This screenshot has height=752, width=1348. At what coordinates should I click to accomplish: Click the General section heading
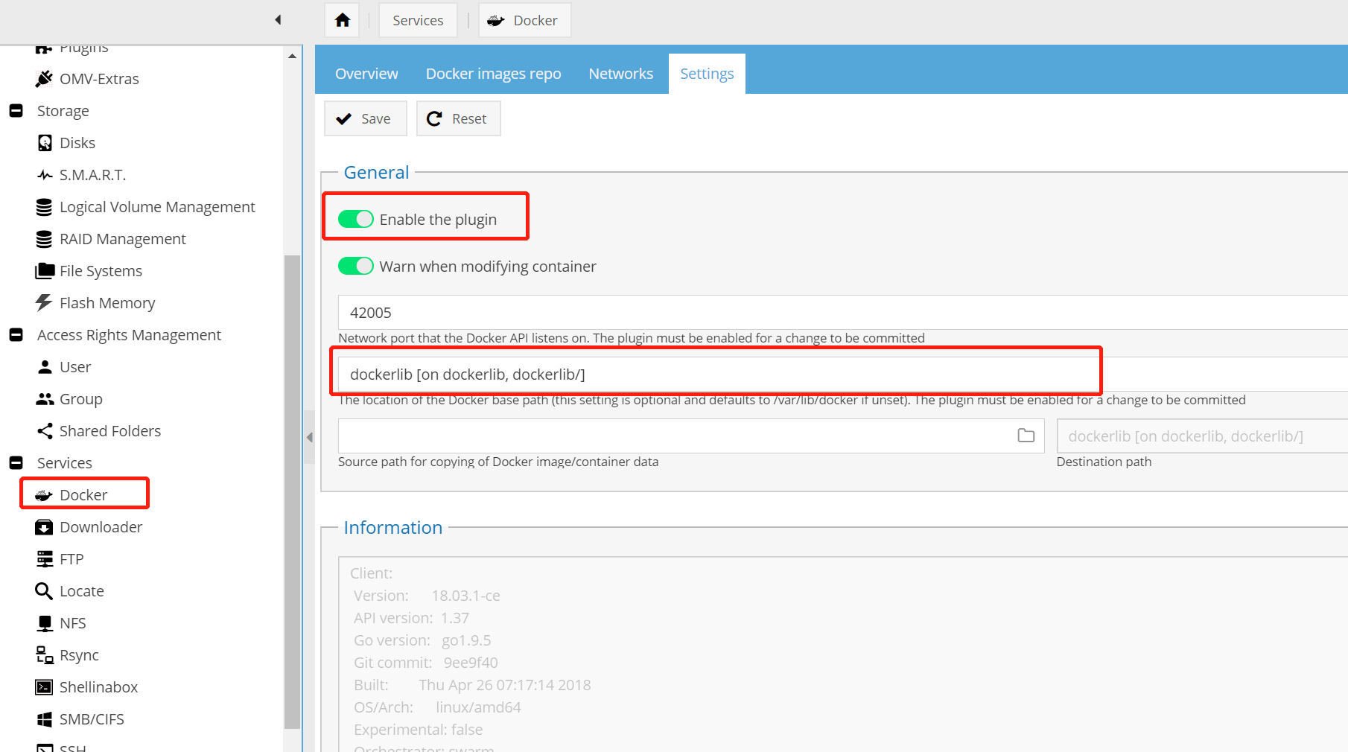376,172
